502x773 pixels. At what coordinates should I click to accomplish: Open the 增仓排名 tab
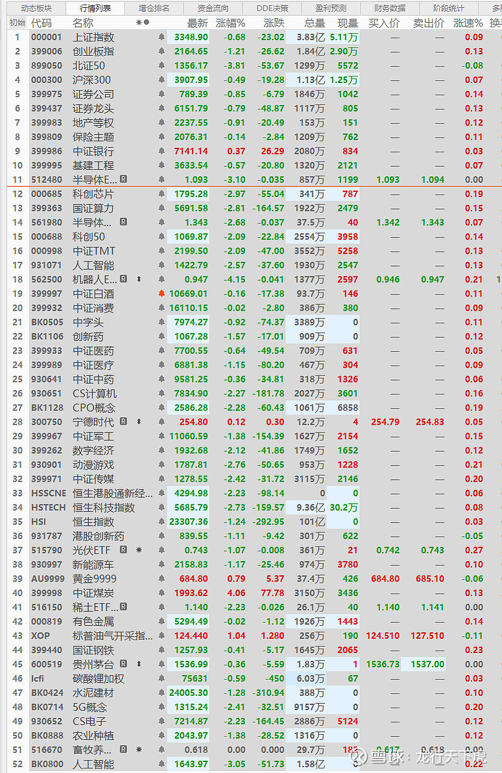154,8
